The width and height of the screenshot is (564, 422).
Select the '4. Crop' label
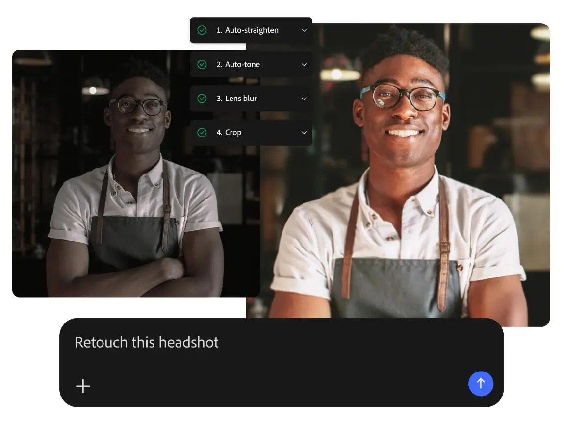(229, 133)
